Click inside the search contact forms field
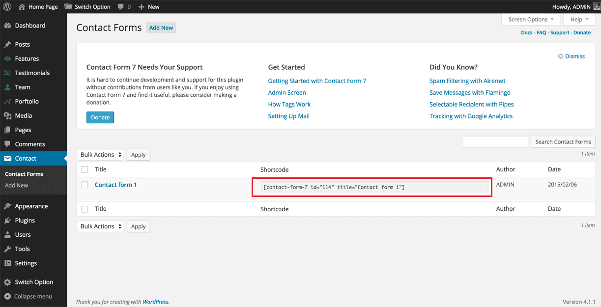This screenshot has width=601, height=307. pos(495,141)
